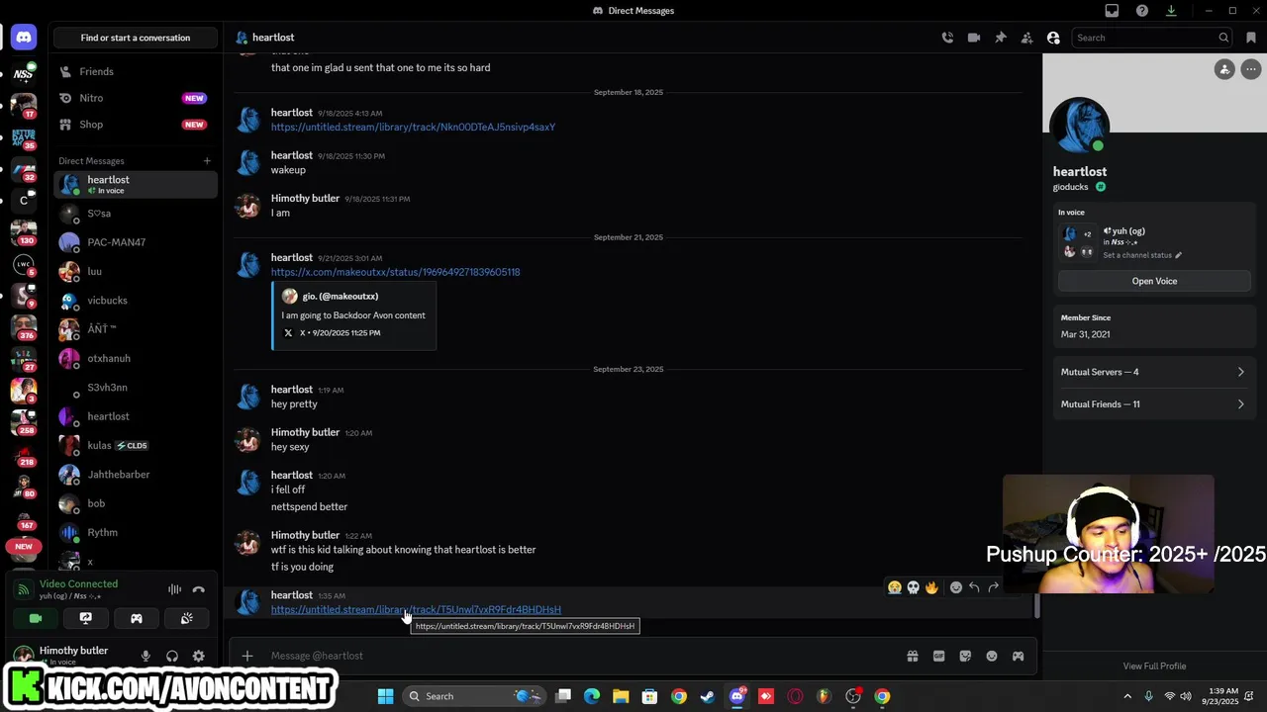Open user settings gear
This screenshot has height=712, width=1267.
tap(199, 656)
